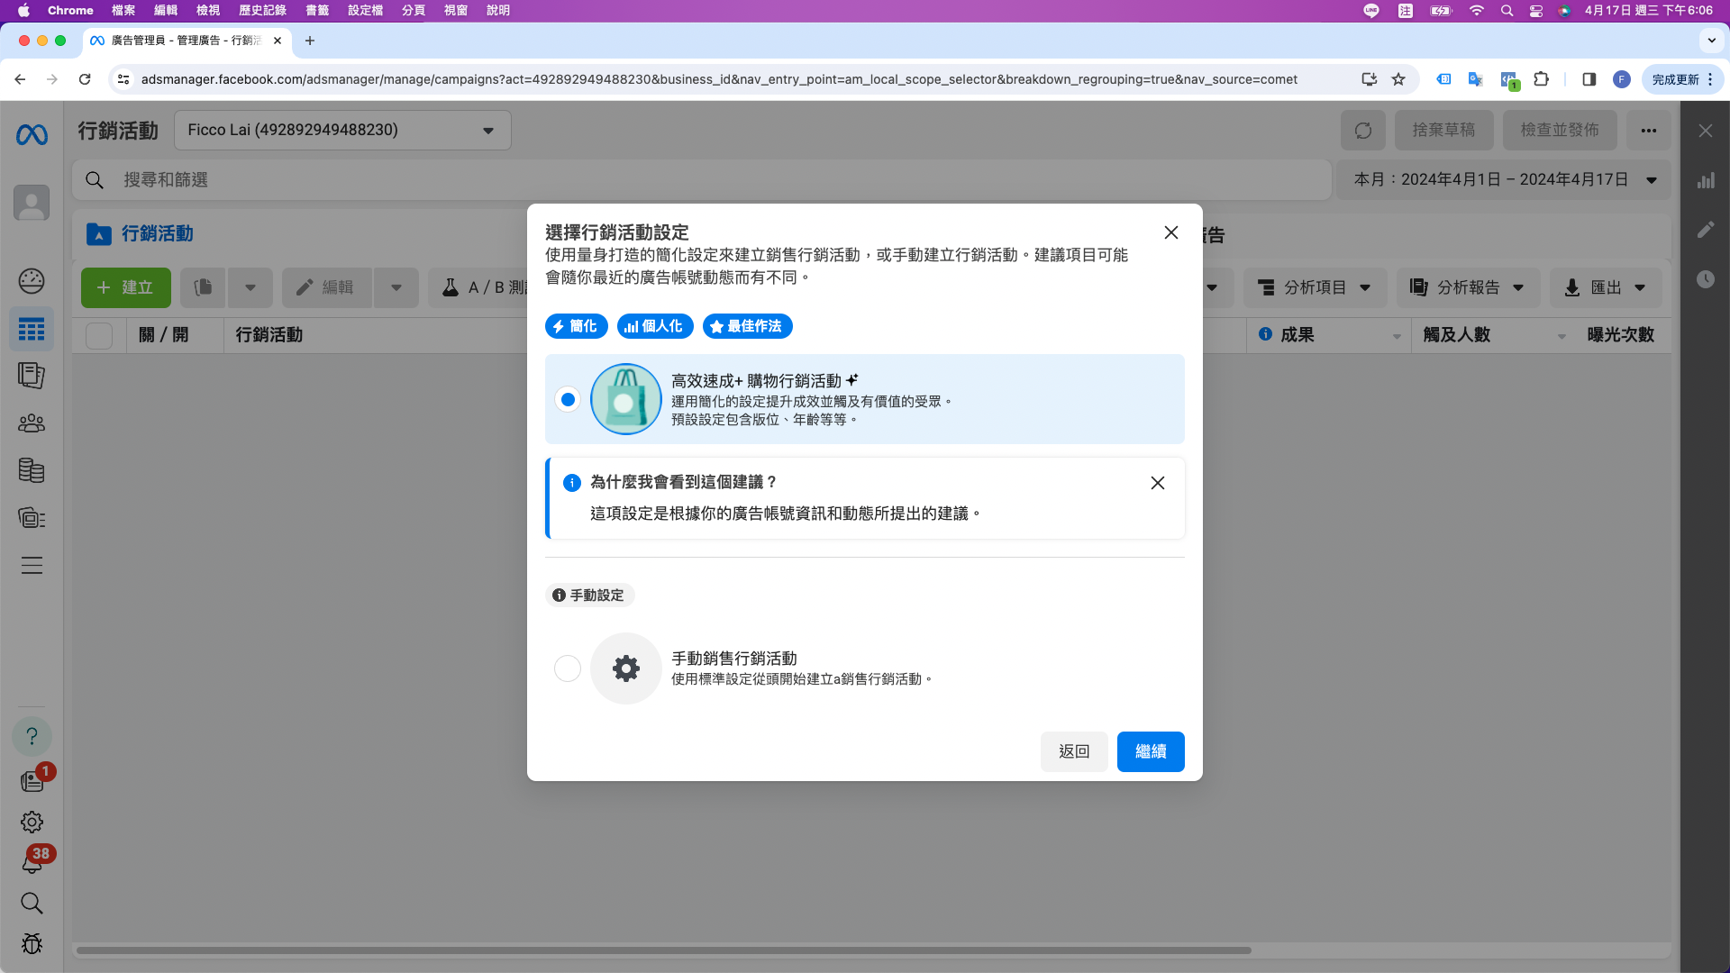Open the 分析報告 reports dropdown
Screen dimensions: 1730x973
pos(1469,287)
